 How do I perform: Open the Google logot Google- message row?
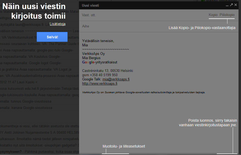(32, 63)
